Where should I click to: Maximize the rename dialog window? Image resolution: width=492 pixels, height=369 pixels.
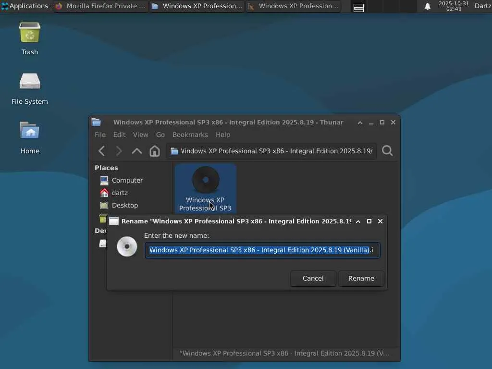pos(369,221)
